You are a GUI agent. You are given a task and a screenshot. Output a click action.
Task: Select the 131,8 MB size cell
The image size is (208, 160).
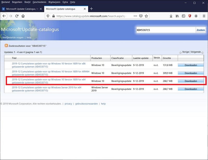(x=168, y=65)
